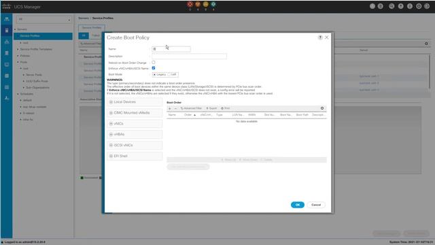Screen dimensions: 435x245
Task: Select Sub-Organizations tree item
Action: point(38,88)
